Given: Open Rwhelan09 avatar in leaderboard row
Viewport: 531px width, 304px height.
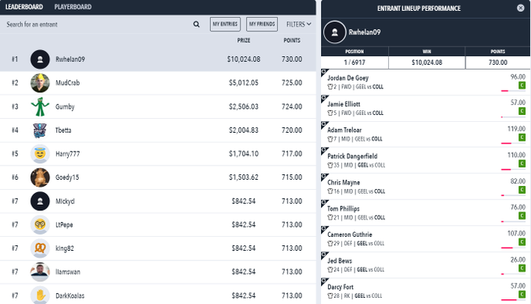Looking at the screenshot, I should pos(40,59).
